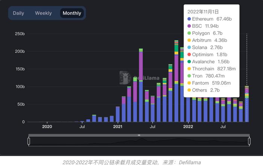Switch to the Weekly view tab
The height and width of the screenshot is (168, 263).
(43, 13)
